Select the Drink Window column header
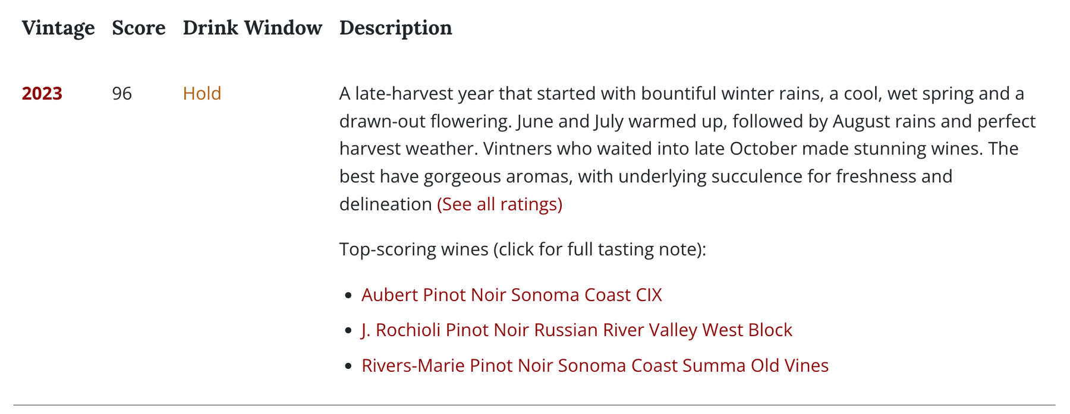1070x414 pixels. 252,28
